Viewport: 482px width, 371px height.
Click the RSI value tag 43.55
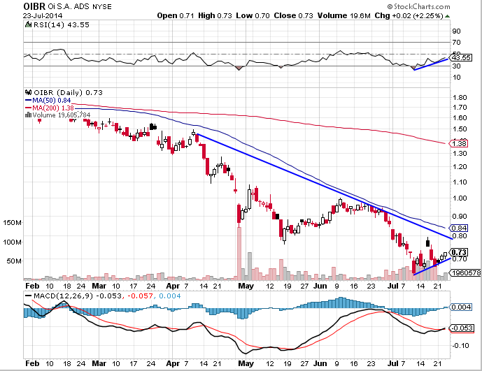coord(462,58)
